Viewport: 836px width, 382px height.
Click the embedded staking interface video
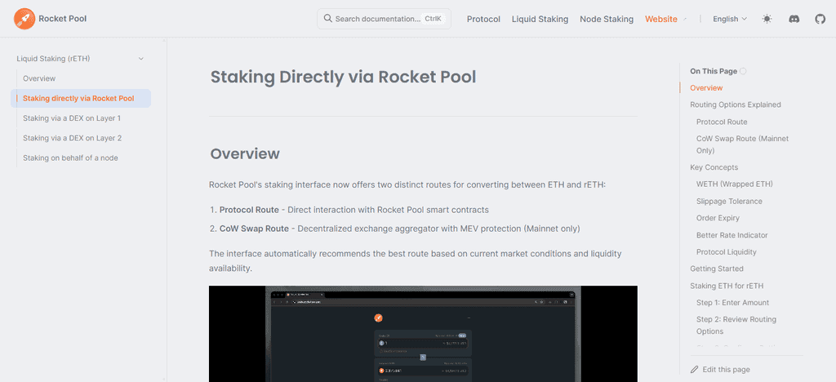tap(423, 334)
